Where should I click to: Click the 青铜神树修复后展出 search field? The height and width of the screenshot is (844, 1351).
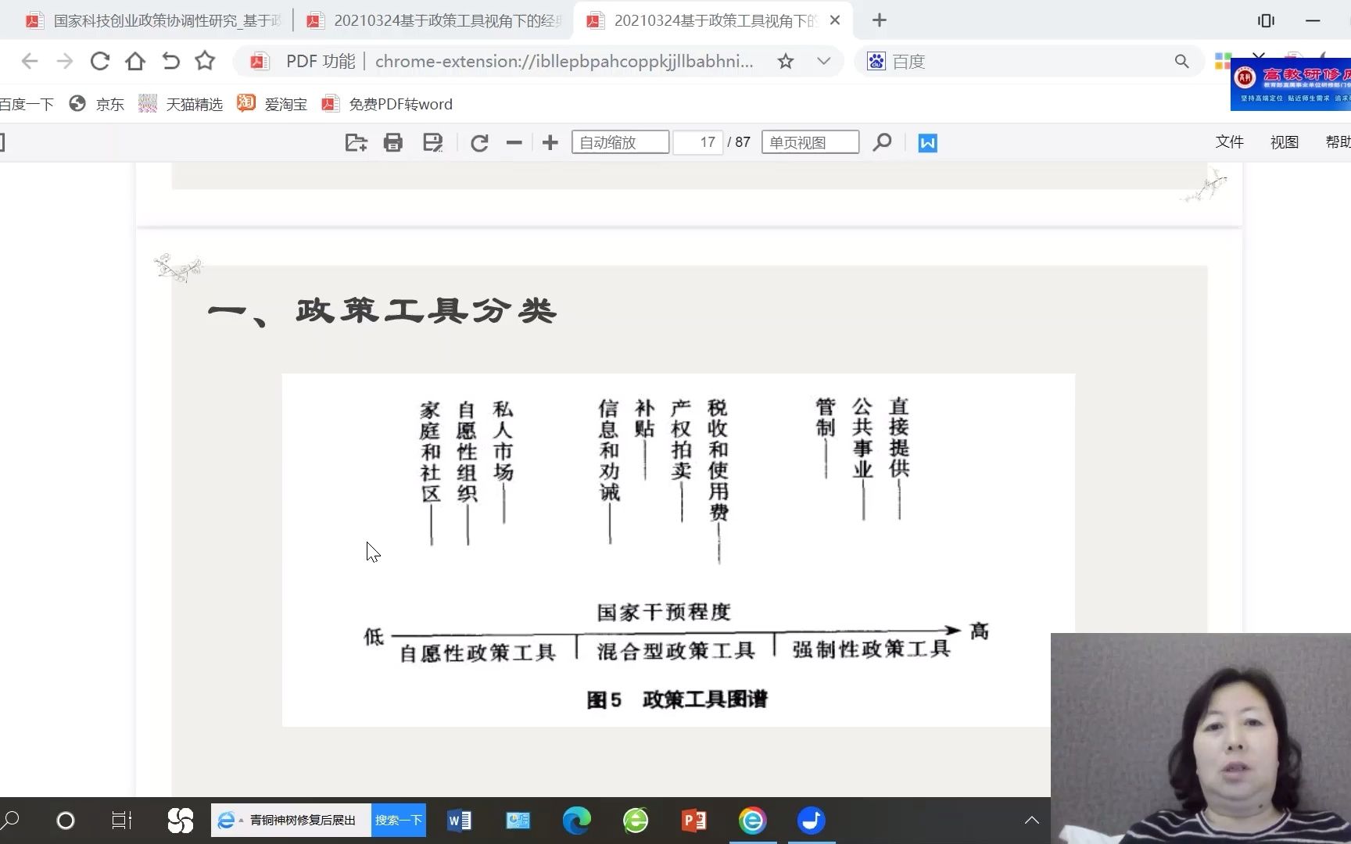click(x=291, y=820)
